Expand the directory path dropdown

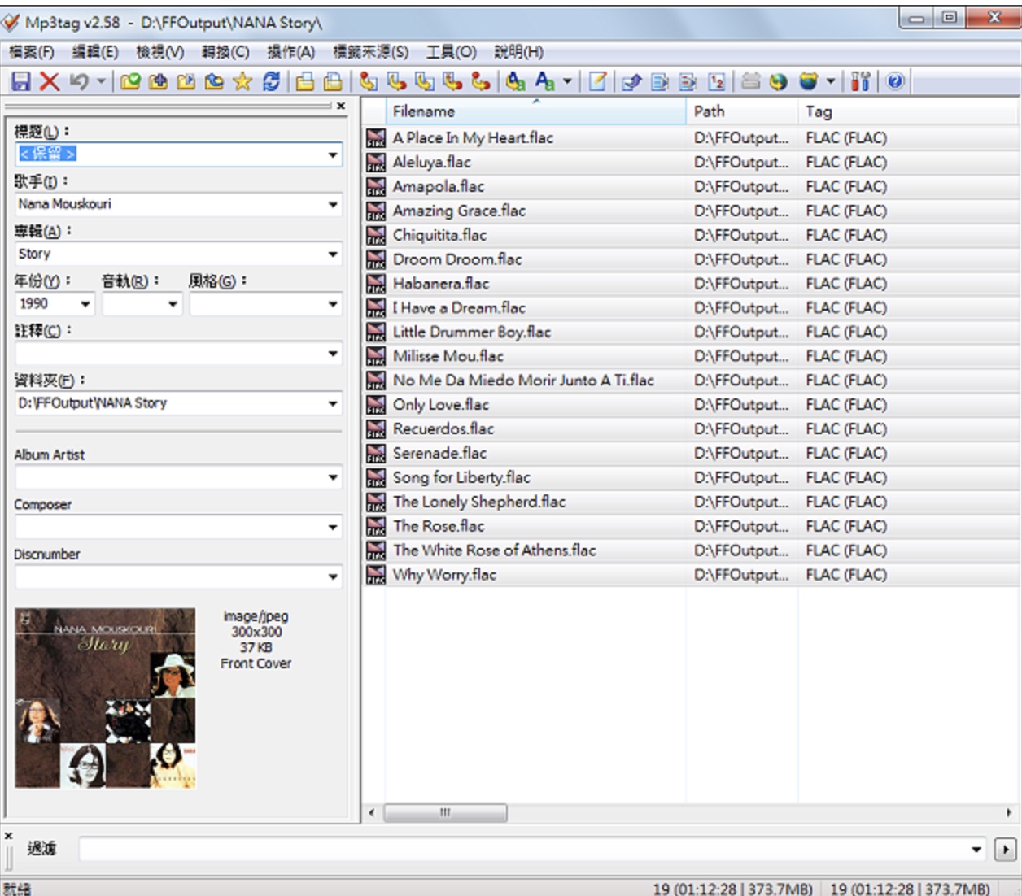pos(333,403)
